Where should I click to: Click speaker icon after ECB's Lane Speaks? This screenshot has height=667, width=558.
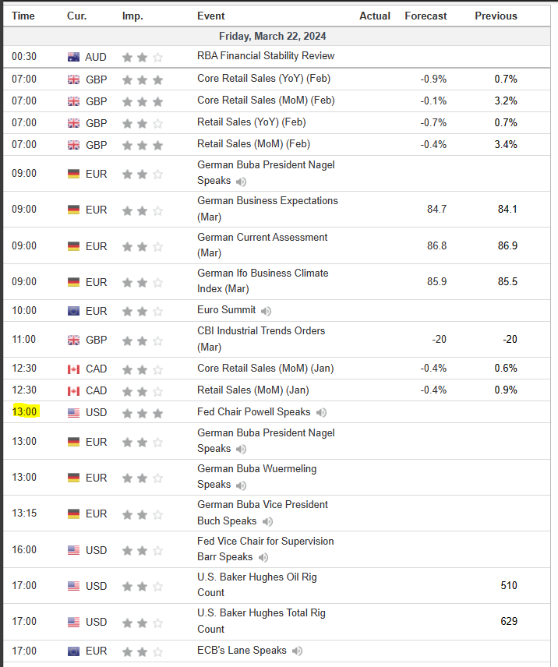[298, 651]
